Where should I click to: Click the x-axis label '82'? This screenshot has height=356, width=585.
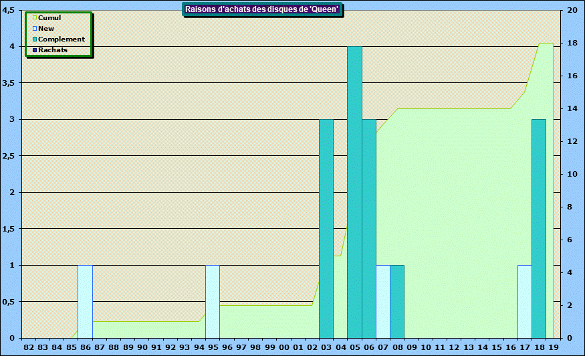point(29,348)
